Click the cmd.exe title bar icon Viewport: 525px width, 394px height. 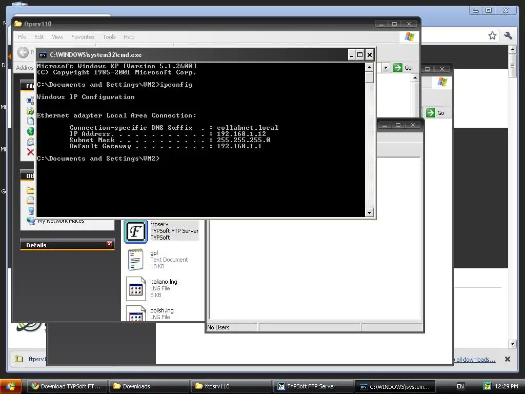click(43, 55)
